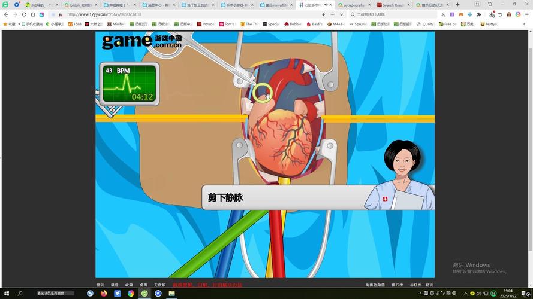Click the green target circle on vein
Viewport: 533px width, 299px height.
[262, 93]
